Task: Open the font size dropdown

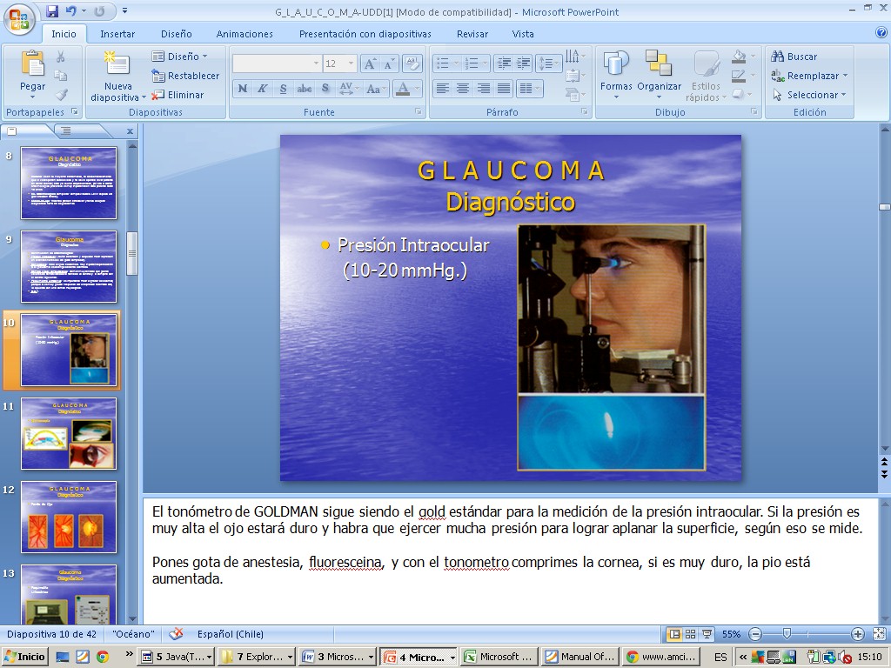Action: tap(352, 63)
